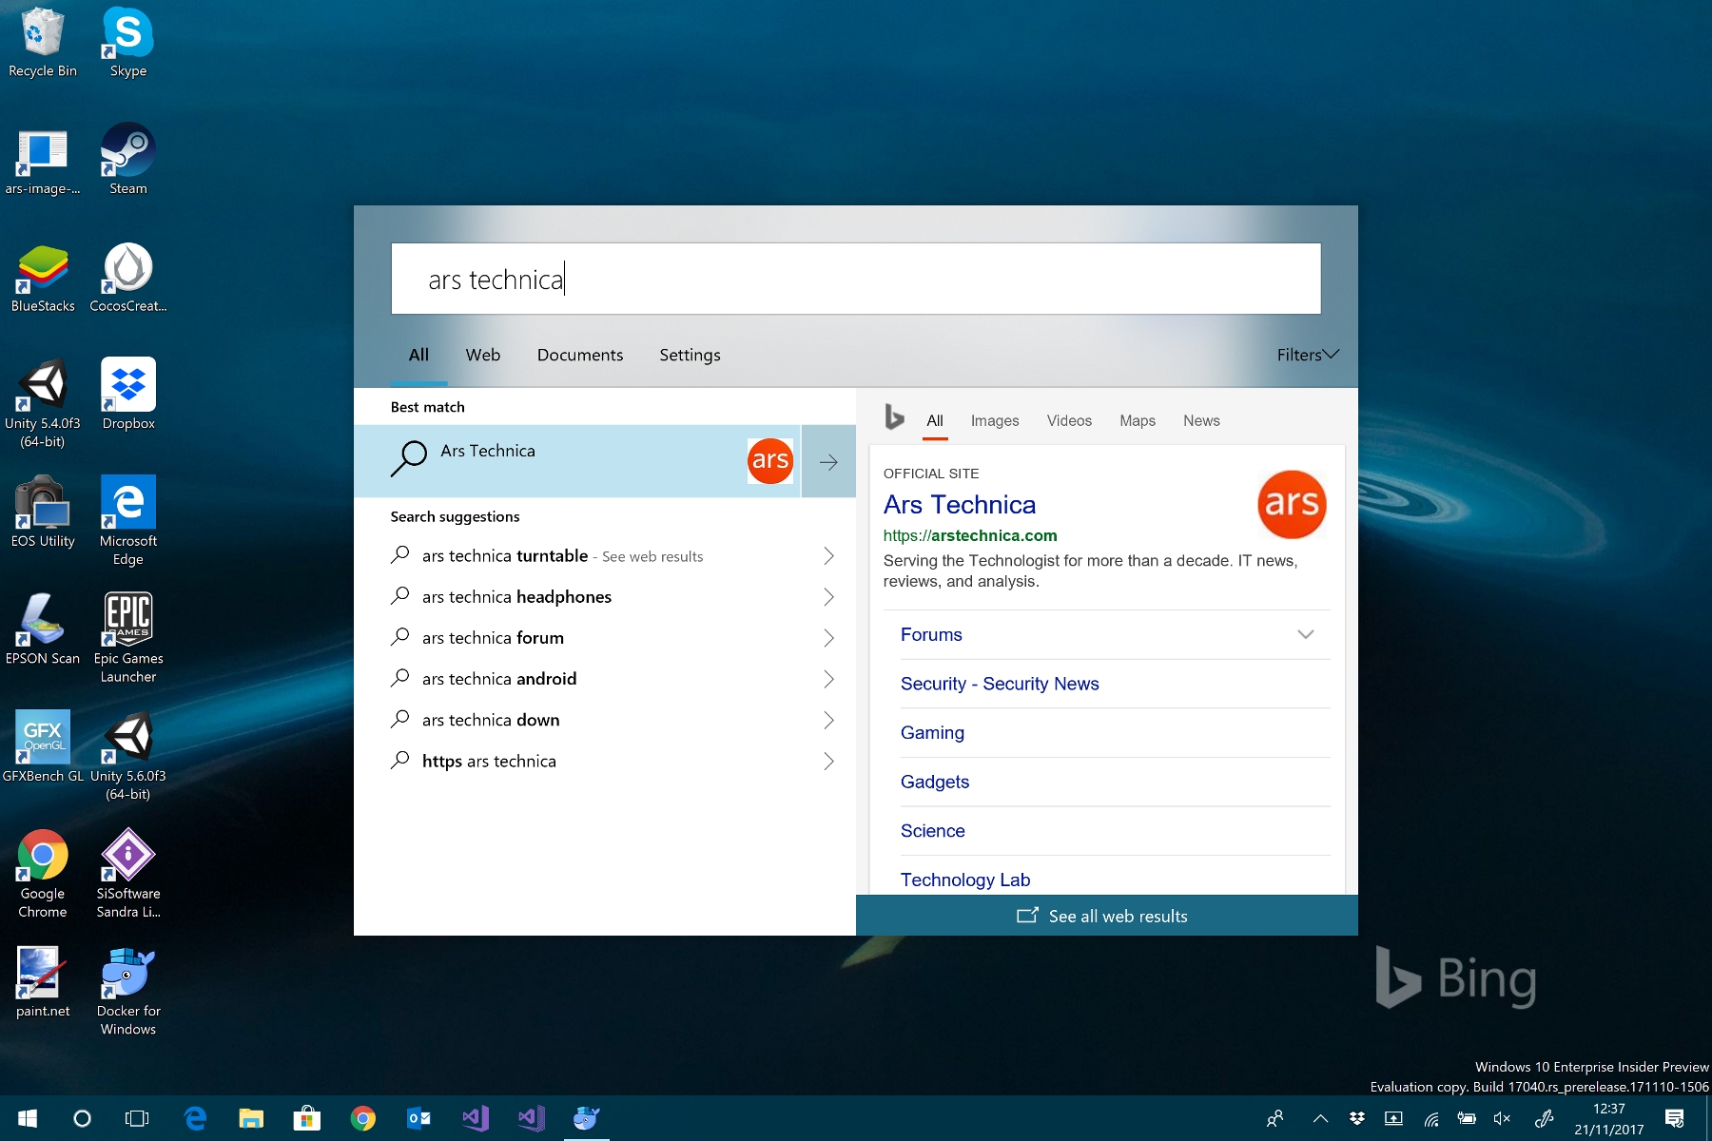
Task: Launch Skype from the desktop
Action: [127, 43]
